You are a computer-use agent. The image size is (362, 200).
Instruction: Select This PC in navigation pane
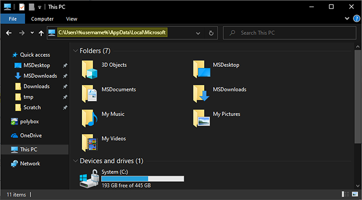coord(35,149)
